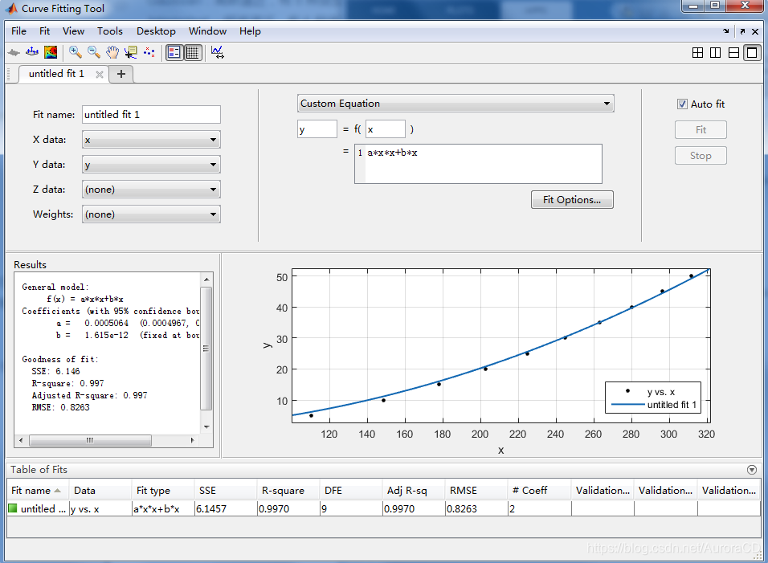Viewport: 768px width, 563px height.
Task: Open the Tools menu
Action: click(x=110, y=31)
